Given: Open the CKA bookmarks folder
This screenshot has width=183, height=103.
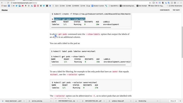Looking at the screenshot, I should coord(62,6).
